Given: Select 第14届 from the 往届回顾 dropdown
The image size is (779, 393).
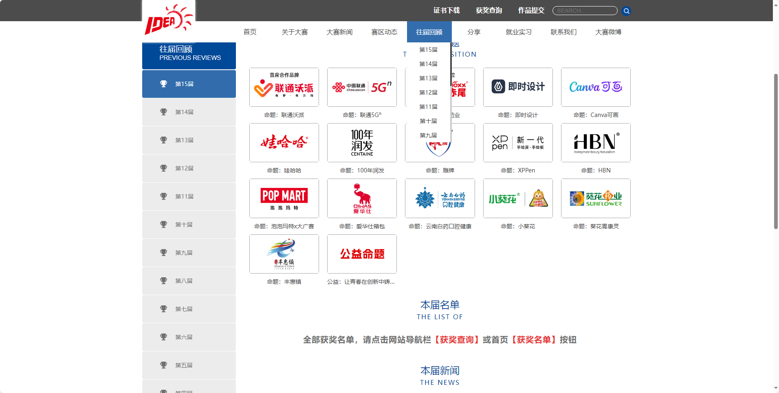Looking at the screenshot, I should point(429,64).
